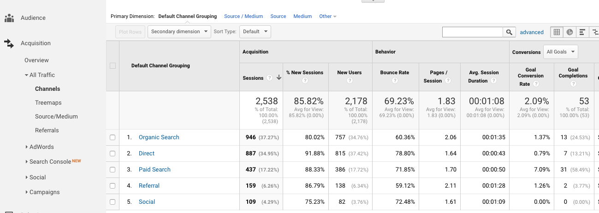The width and height of the screenshot is (599, 213).
Task: Click the Audience people icon in sidebar
Action: (x=9, y=18)
